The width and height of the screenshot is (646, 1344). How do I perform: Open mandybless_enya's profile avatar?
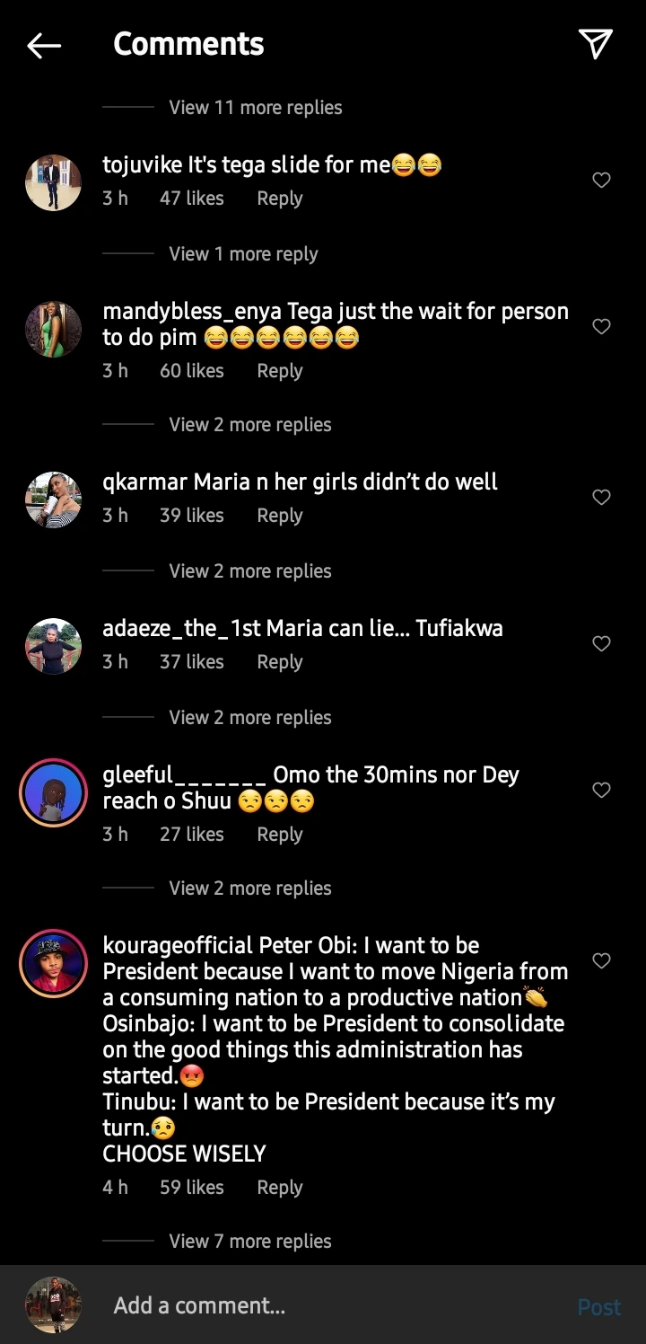54,329
